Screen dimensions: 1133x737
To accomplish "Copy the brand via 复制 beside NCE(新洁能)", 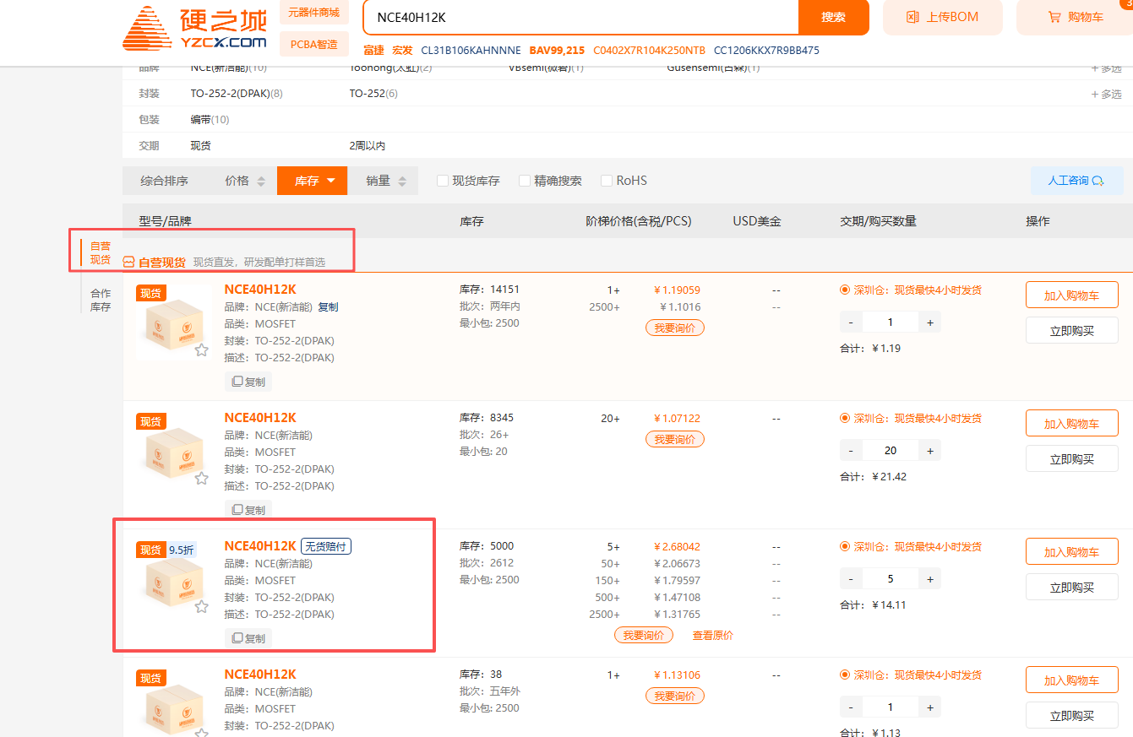I will point(328,306).
